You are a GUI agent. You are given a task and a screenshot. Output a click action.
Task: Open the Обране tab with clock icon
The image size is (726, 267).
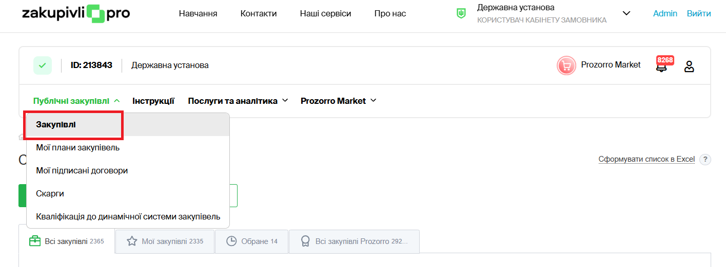click(x=252, y=241)
